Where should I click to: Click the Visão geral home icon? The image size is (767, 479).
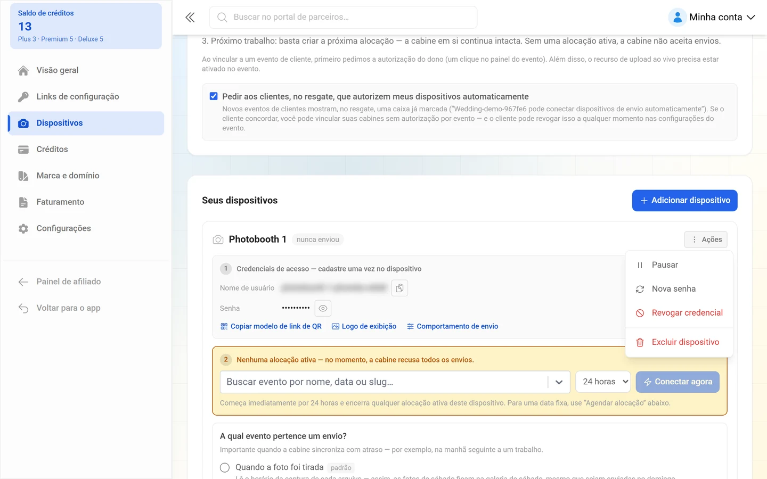tap(23, 70)
